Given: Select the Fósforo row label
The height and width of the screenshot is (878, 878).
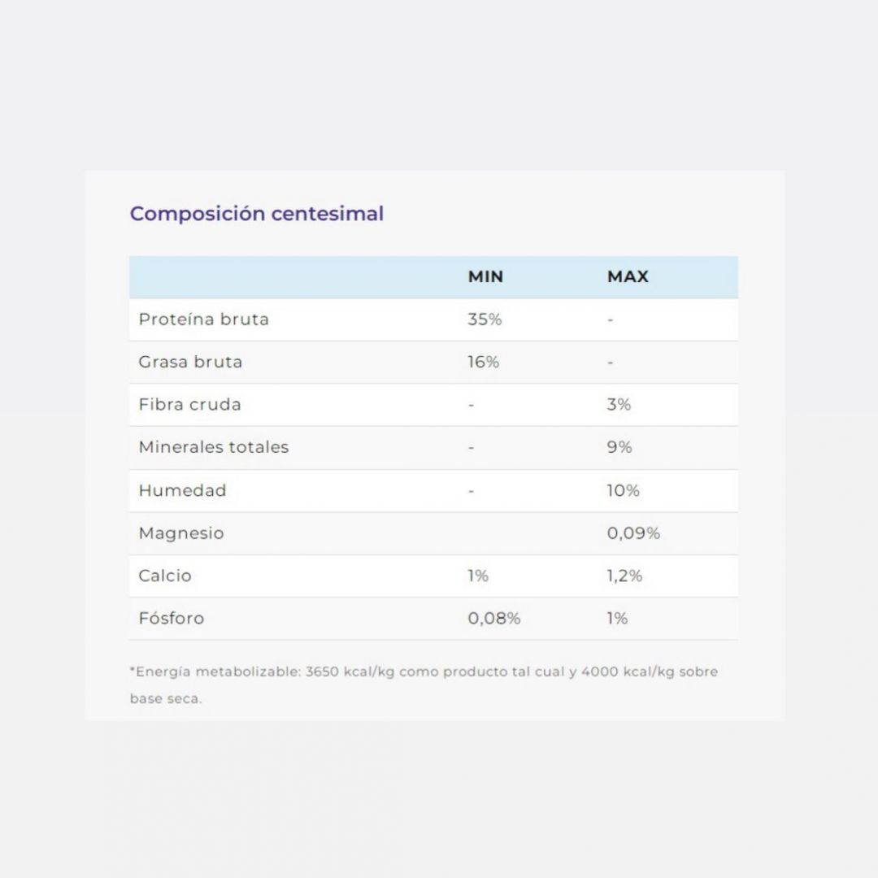Looking at the screenshot, I should [172, 618].
